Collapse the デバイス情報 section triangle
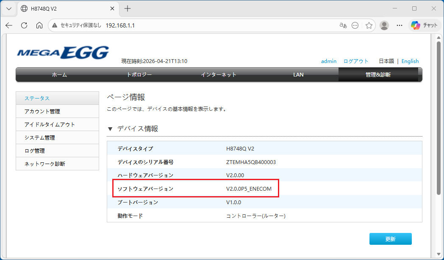Screen dimensions: 444x260 (110, 129)
